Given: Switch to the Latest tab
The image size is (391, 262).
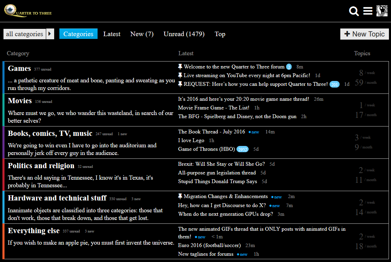Looking at the screenshot, I should tap(112, 34).
